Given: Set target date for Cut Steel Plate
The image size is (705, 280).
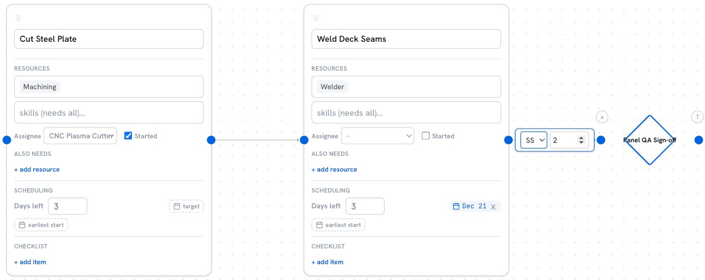Looking at the screenshot, I should pos(186,206).
